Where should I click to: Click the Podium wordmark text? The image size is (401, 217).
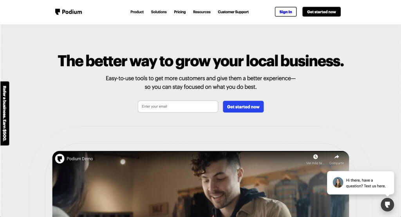pyautogui.click(x=72, y=12)
